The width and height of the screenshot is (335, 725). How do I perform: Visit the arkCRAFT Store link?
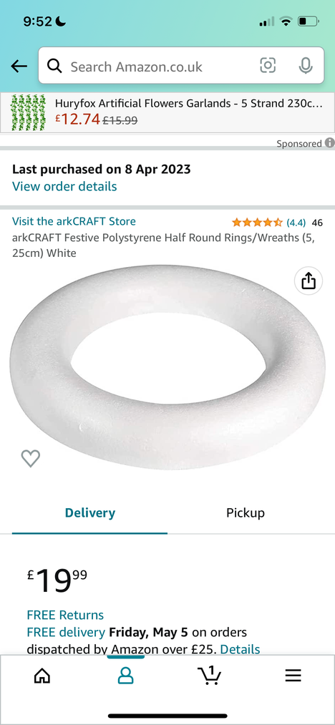click(x=74, y=221)
